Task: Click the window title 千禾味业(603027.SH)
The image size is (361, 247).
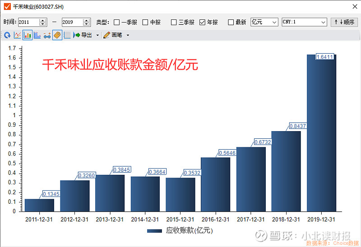Action: (38, 7)
